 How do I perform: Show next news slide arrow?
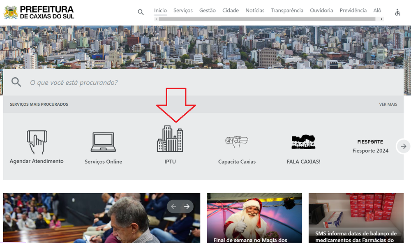[187, 206]
